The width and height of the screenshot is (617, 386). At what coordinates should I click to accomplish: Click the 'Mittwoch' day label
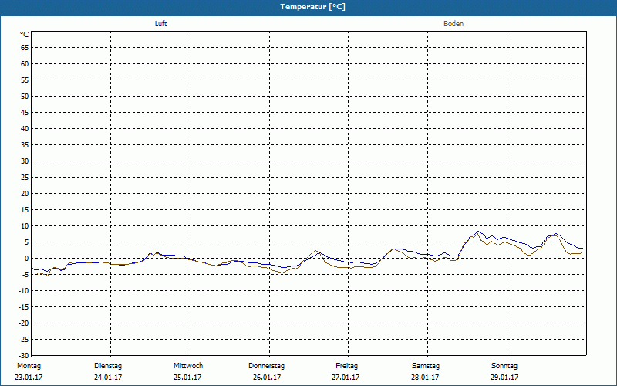[188, 366]
